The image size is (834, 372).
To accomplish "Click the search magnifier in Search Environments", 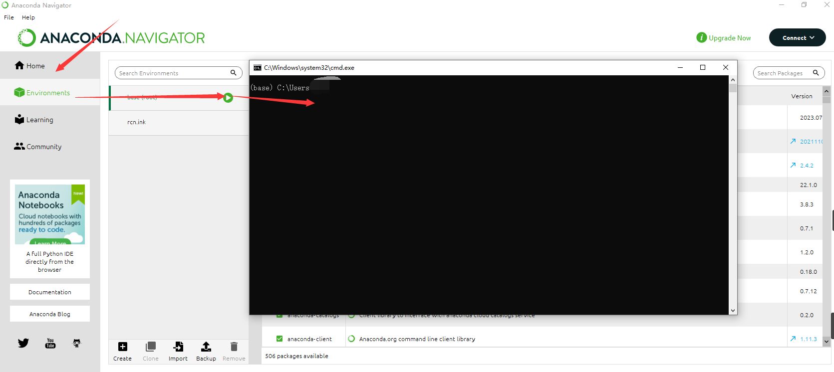I will [x=233, y=73].
